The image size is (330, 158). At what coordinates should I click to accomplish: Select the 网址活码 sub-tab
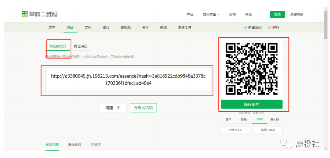(x=81, y=46)
